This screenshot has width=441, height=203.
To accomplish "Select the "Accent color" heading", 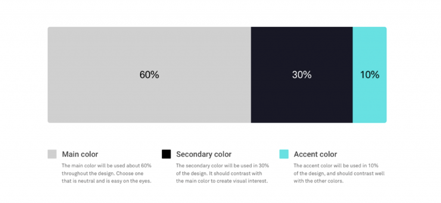I will [315, 154].
